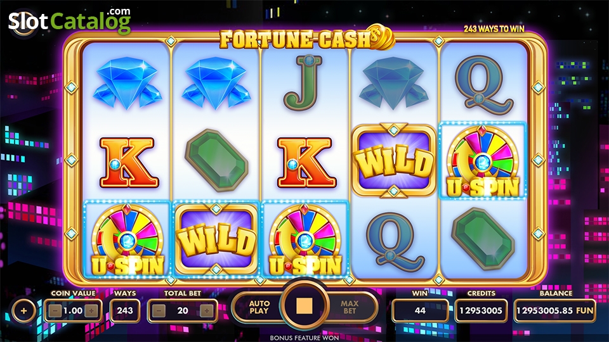Decrease coin value with minus button
The width and height of the screenshot is (609, 342).
(55, 310)
